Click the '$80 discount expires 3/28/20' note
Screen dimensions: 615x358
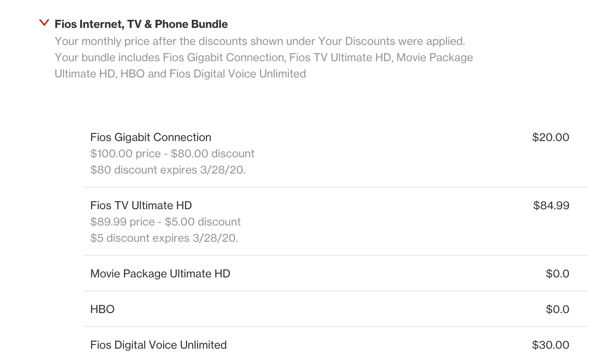click(168, 170)
